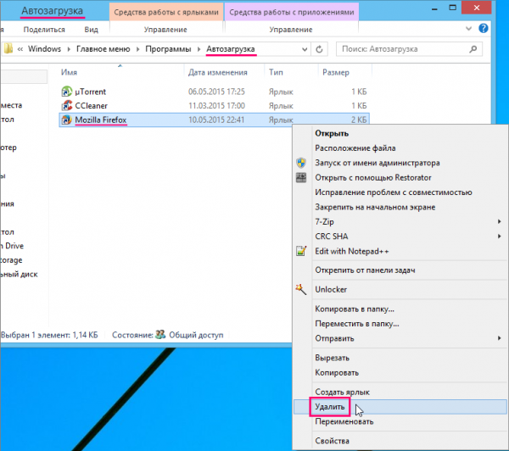Image resolution: width=509 pixels, height=451 pixels.
Task: Click the chevron after Программы in breadcrumb
Action: 199,49
